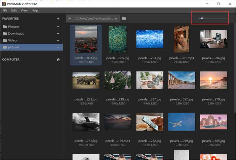Select rhino thumbnail pexels-...292.jpg

86,80
